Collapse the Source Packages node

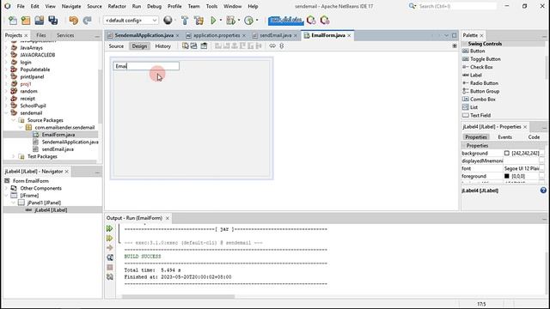click(x=14, y=120)
